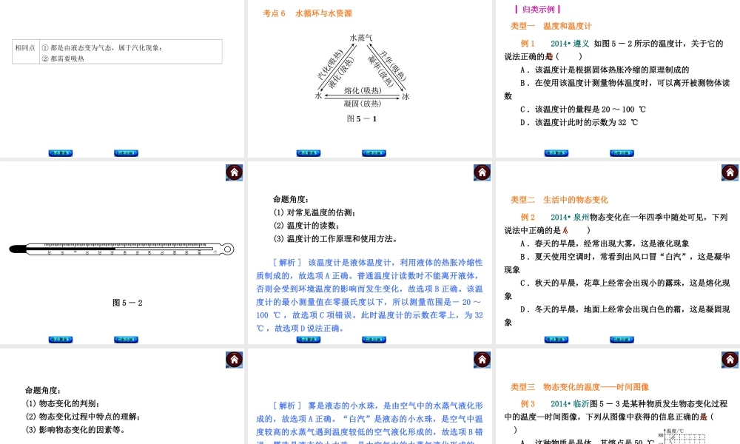Click the 熔化(吸热) label in the diagram

point(363,90)
